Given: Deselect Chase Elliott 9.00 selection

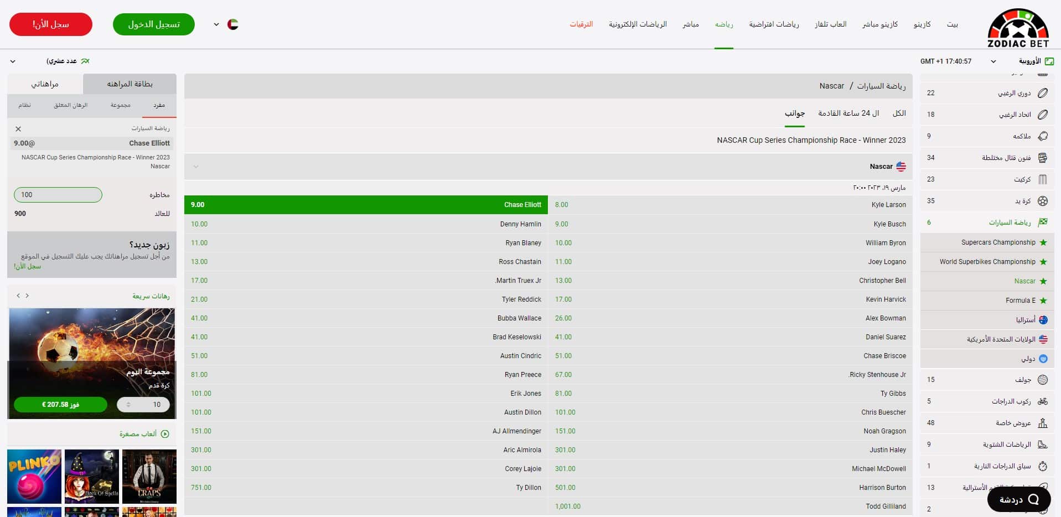Looking at the screenshot, I should point(366,205).
